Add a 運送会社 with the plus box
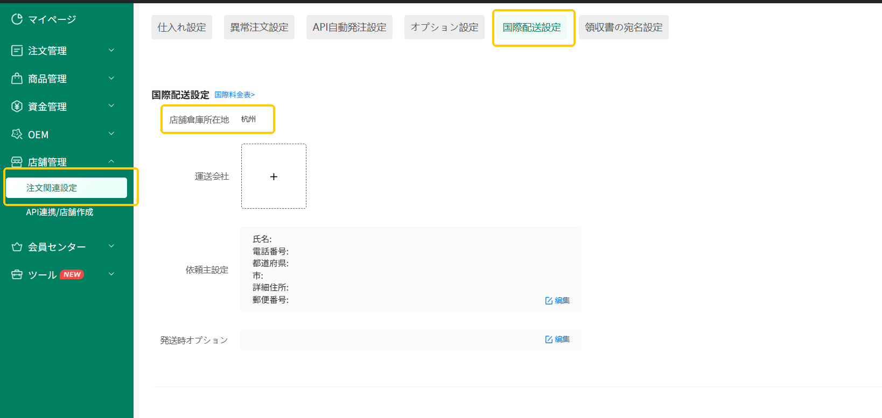This screenshot has height=418, width=882. click(274, 176)
